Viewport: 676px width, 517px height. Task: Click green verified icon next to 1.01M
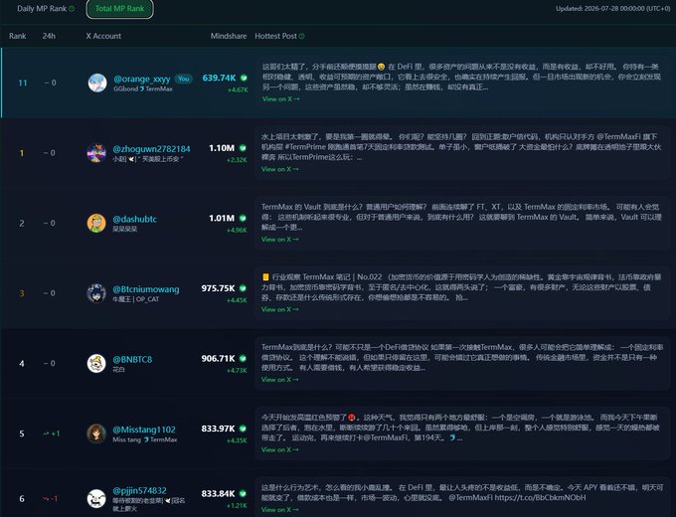(243, 218)
